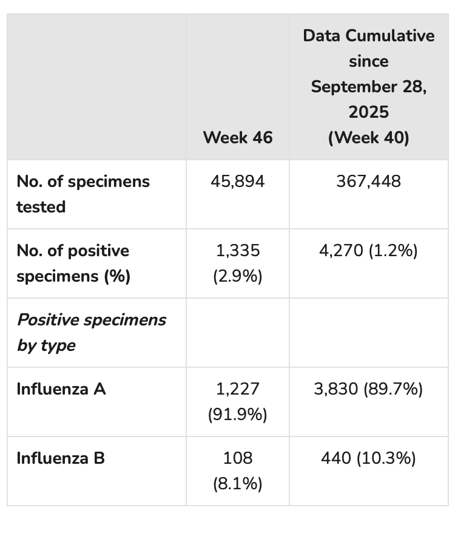Click the empty cumulative cell beside "by type"
Viewport: 455px width, 533px height.
pos(369,332)
